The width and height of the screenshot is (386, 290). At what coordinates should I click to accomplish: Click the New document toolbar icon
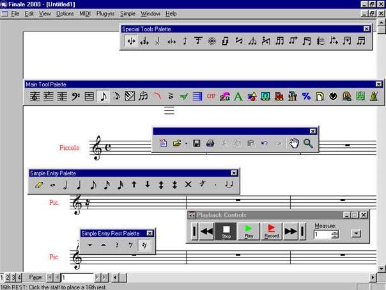(x=163, y=143)
